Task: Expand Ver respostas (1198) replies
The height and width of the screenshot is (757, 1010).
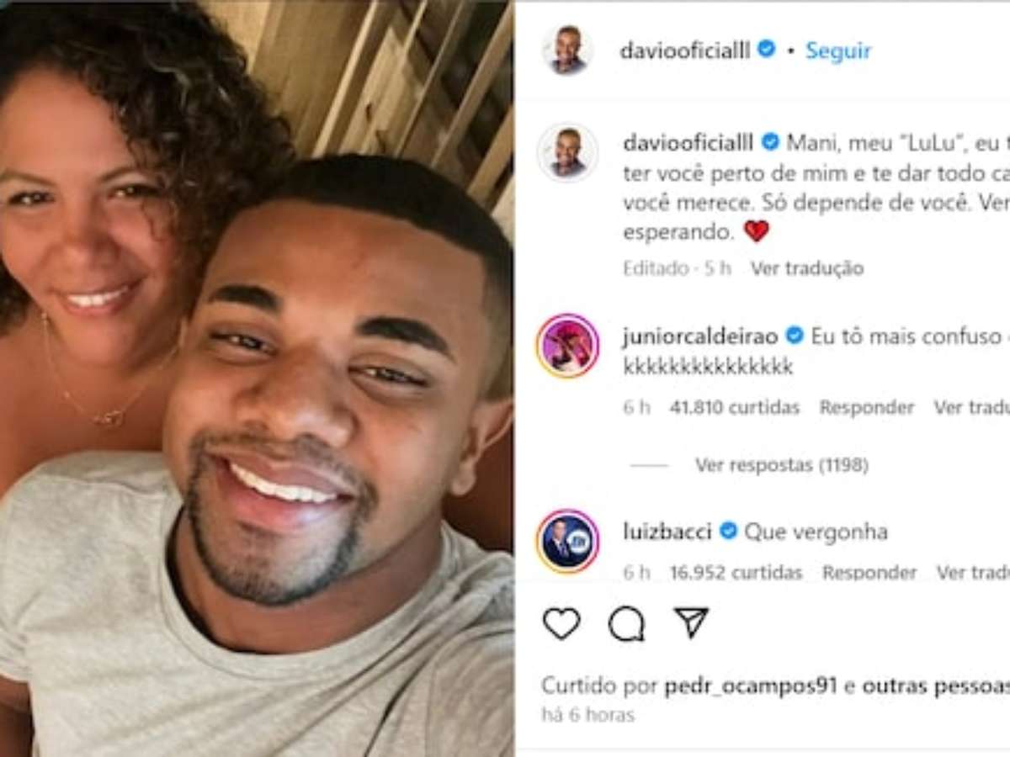Action: click(x=782, y=465)
